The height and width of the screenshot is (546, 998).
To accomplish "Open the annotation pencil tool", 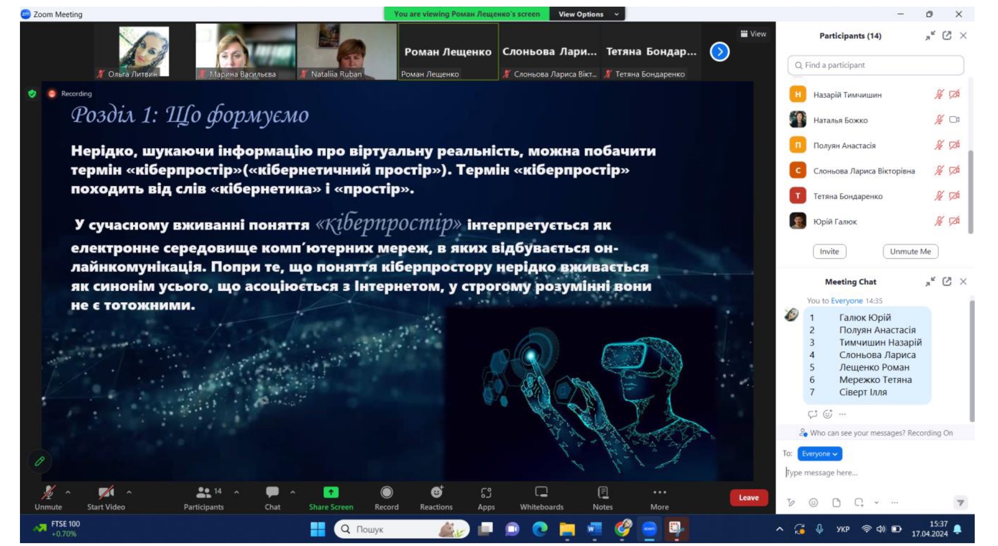I will tap(40, 461).
